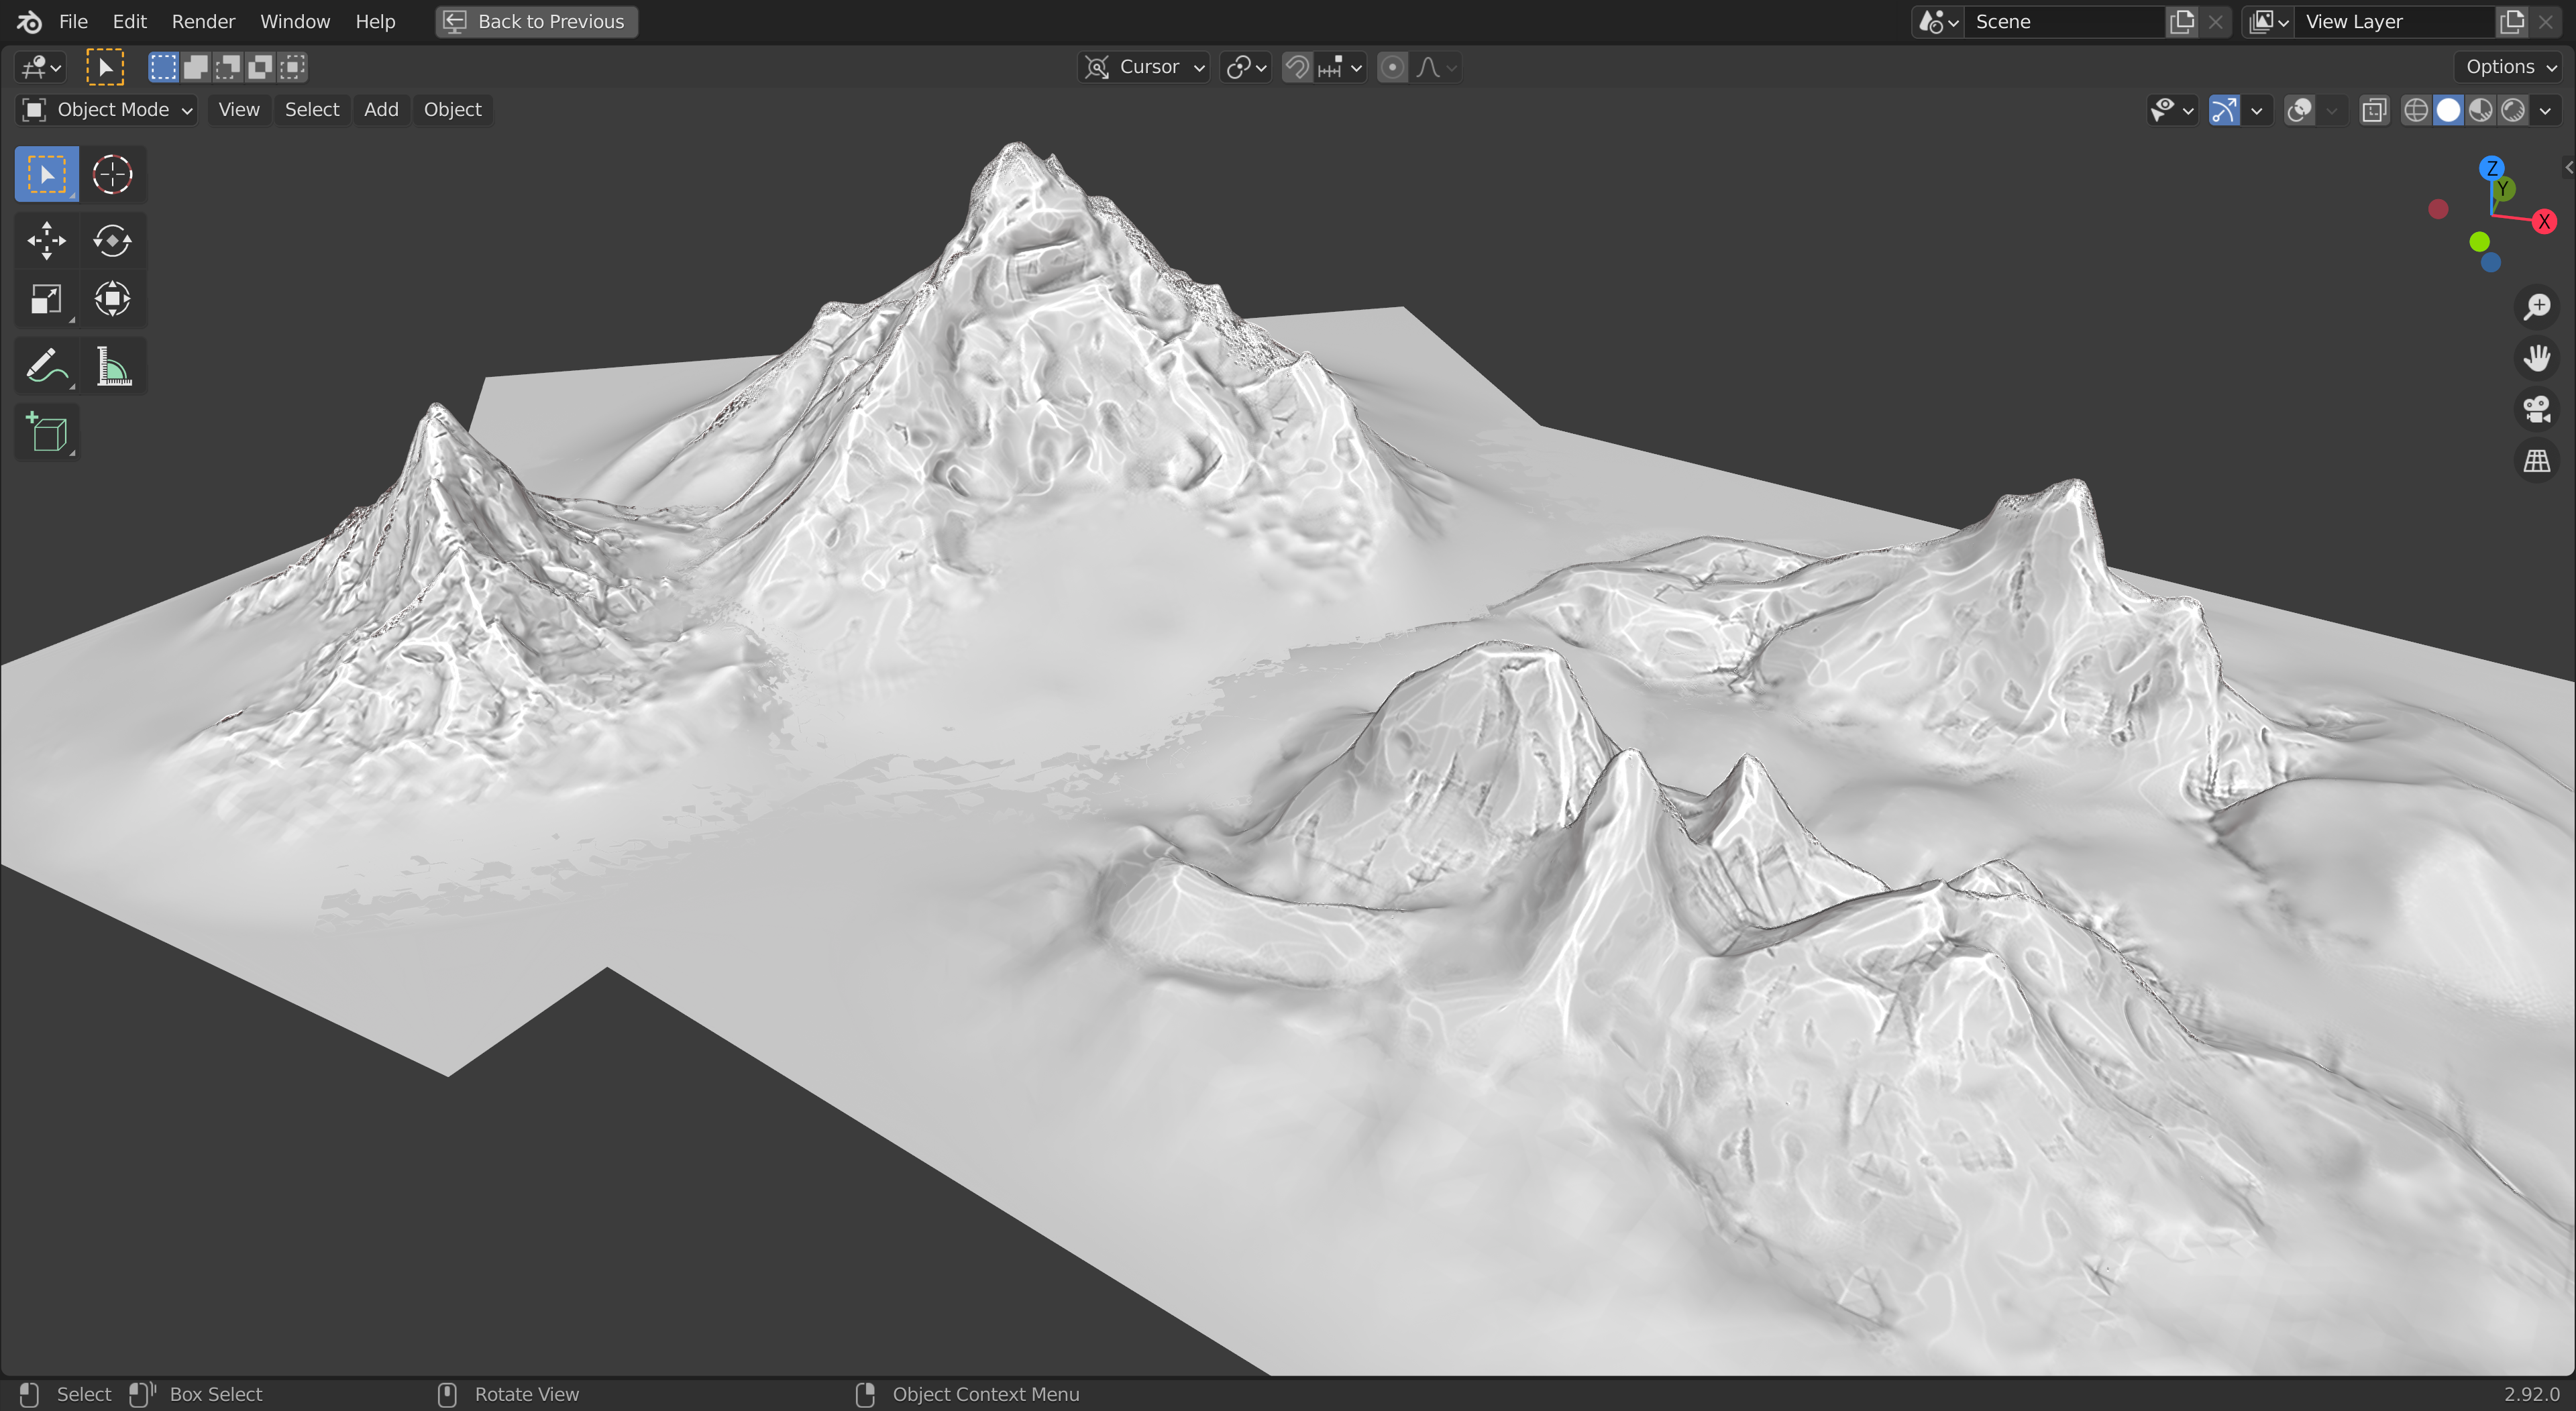The image size is (2576, 1411).
Task: Select the Scale tool
Action: point(46,299)
